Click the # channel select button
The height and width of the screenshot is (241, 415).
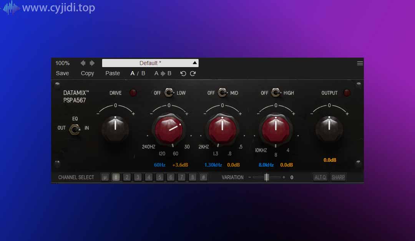pos(203,177)
